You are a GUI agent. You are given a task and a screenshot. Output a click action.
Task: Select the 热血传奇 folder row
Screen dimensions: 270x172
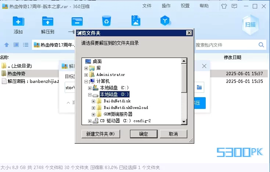(x=29, y=74)
